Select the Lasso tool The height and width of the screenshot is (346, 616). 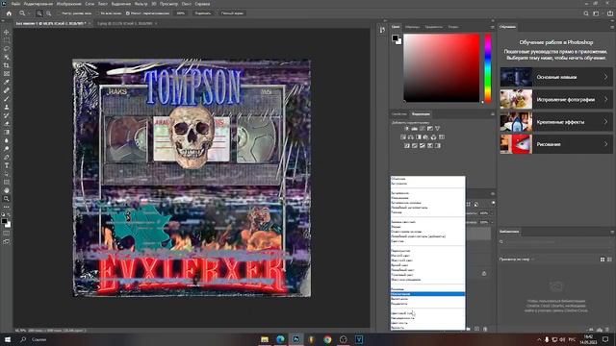7,49
